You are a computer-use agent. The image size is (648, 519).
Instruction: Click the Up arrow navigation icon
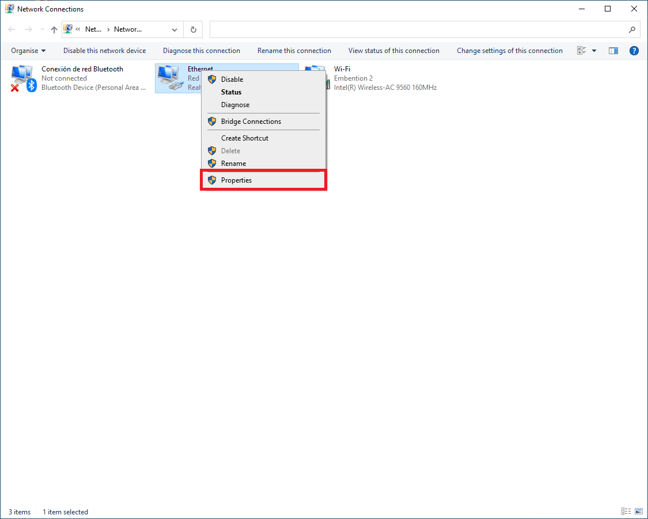tap(54, 30)
